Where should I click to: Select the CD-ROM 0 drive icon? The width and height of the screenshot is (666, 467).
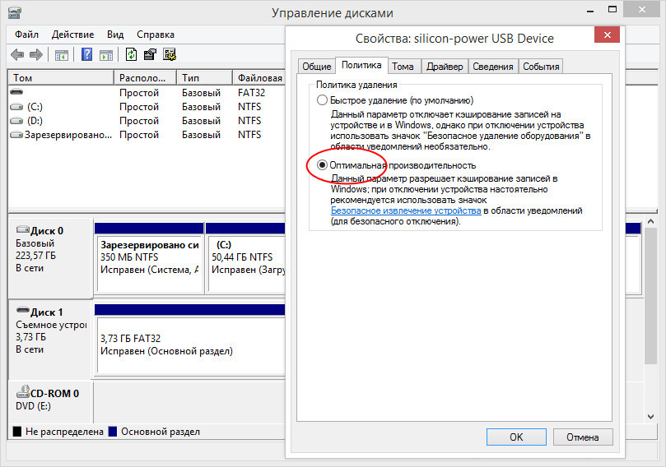click(x=22, y=391)
